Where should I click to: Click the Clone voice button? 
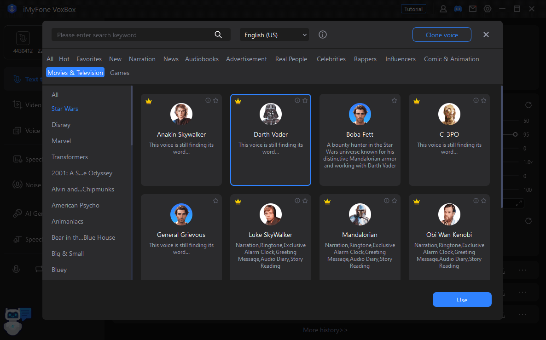point(441,35)
